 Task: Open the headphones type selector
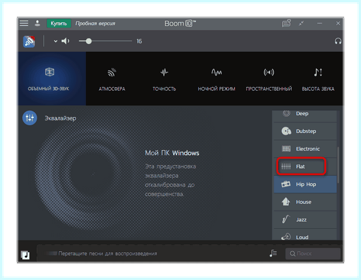(338, 42)
